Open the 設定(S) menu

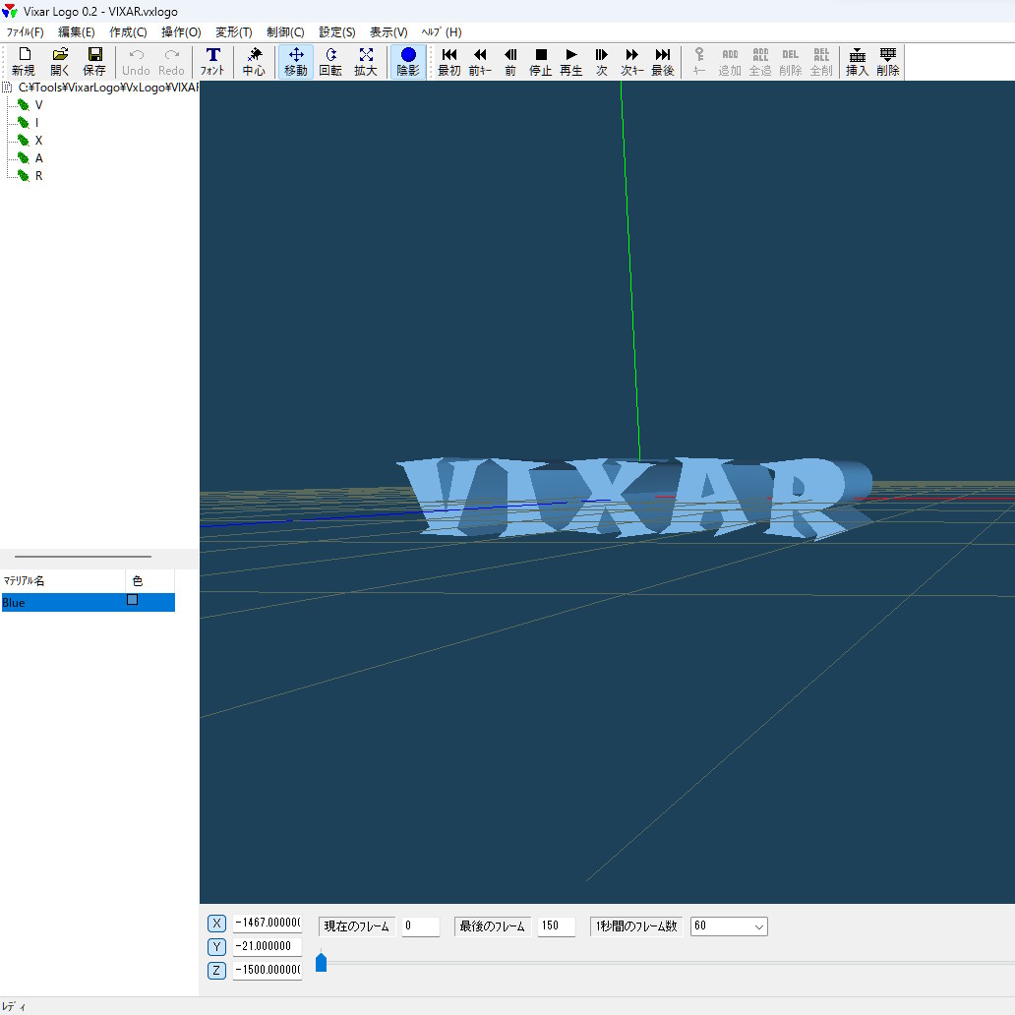pos(336,31)
